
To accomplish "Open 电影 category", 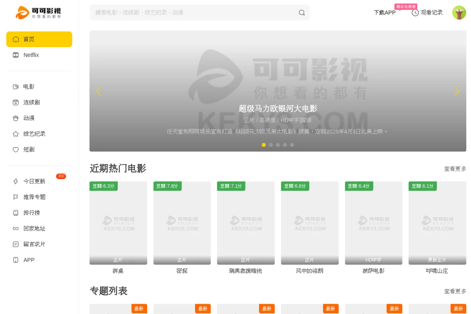I will click(39, 87).
